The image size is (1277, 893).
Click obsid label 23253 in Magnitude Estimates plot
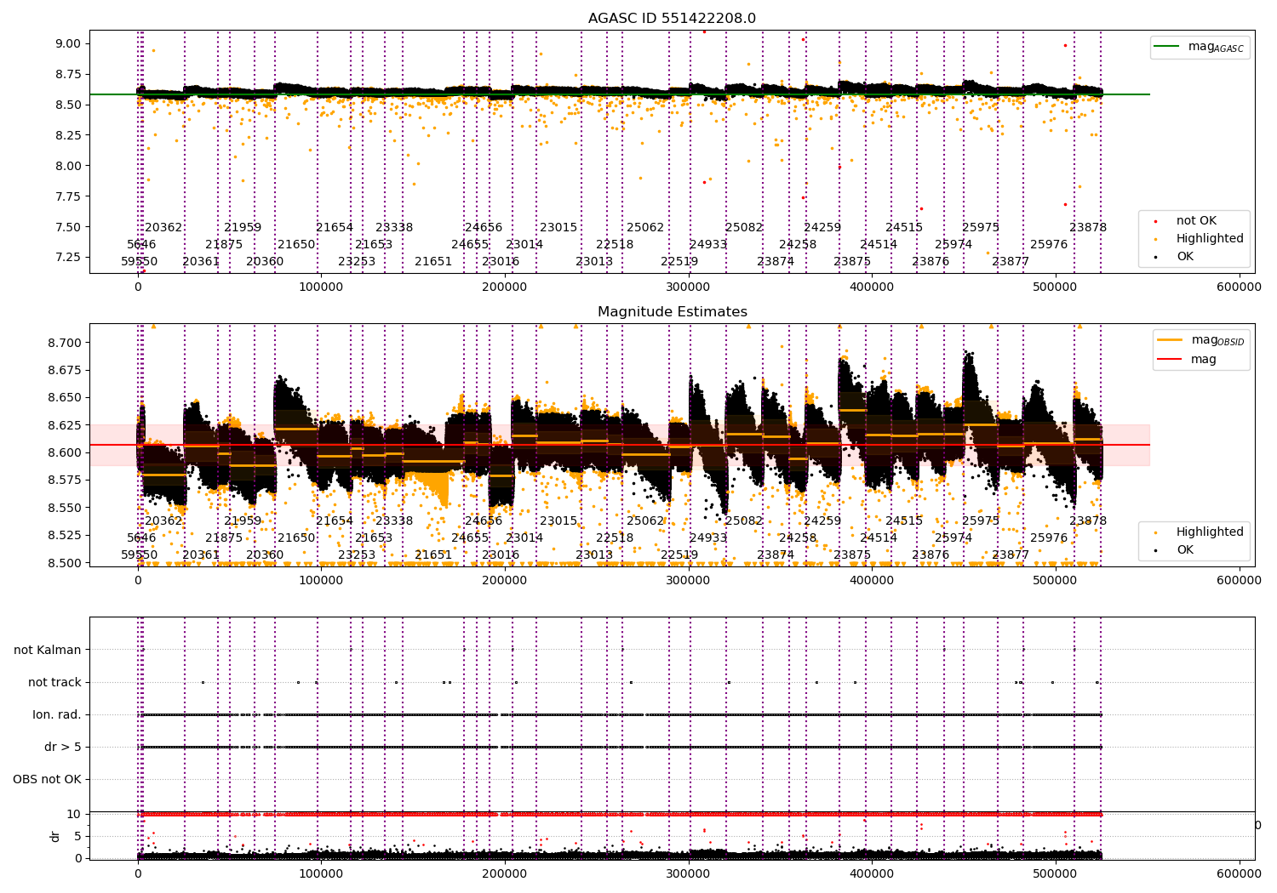357,555
